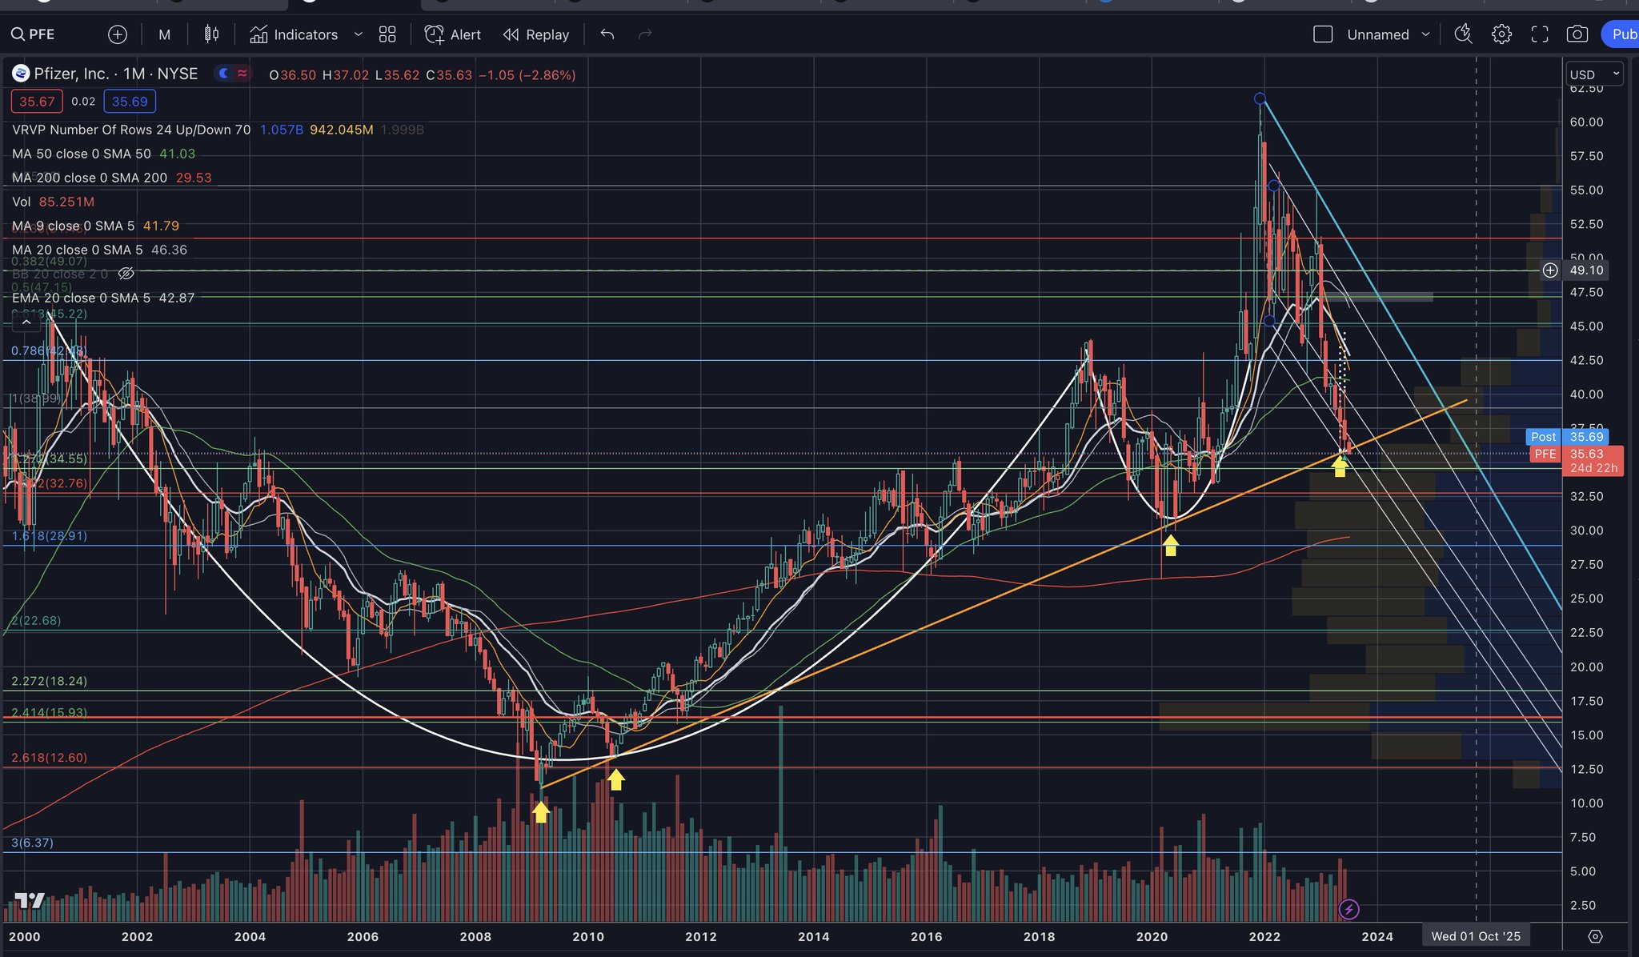Open the quick search lightning icon
This screenshot has width=1639, height=957.
click(x=1463, y=34)
